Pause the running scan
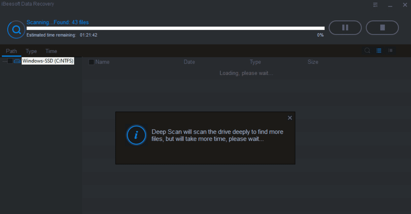Screen dimensions: 411x214 click(345, 28)
